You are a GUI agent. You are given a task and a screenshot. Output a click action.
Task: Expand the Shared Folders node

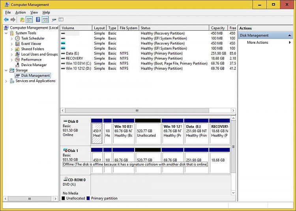(12, 49)
